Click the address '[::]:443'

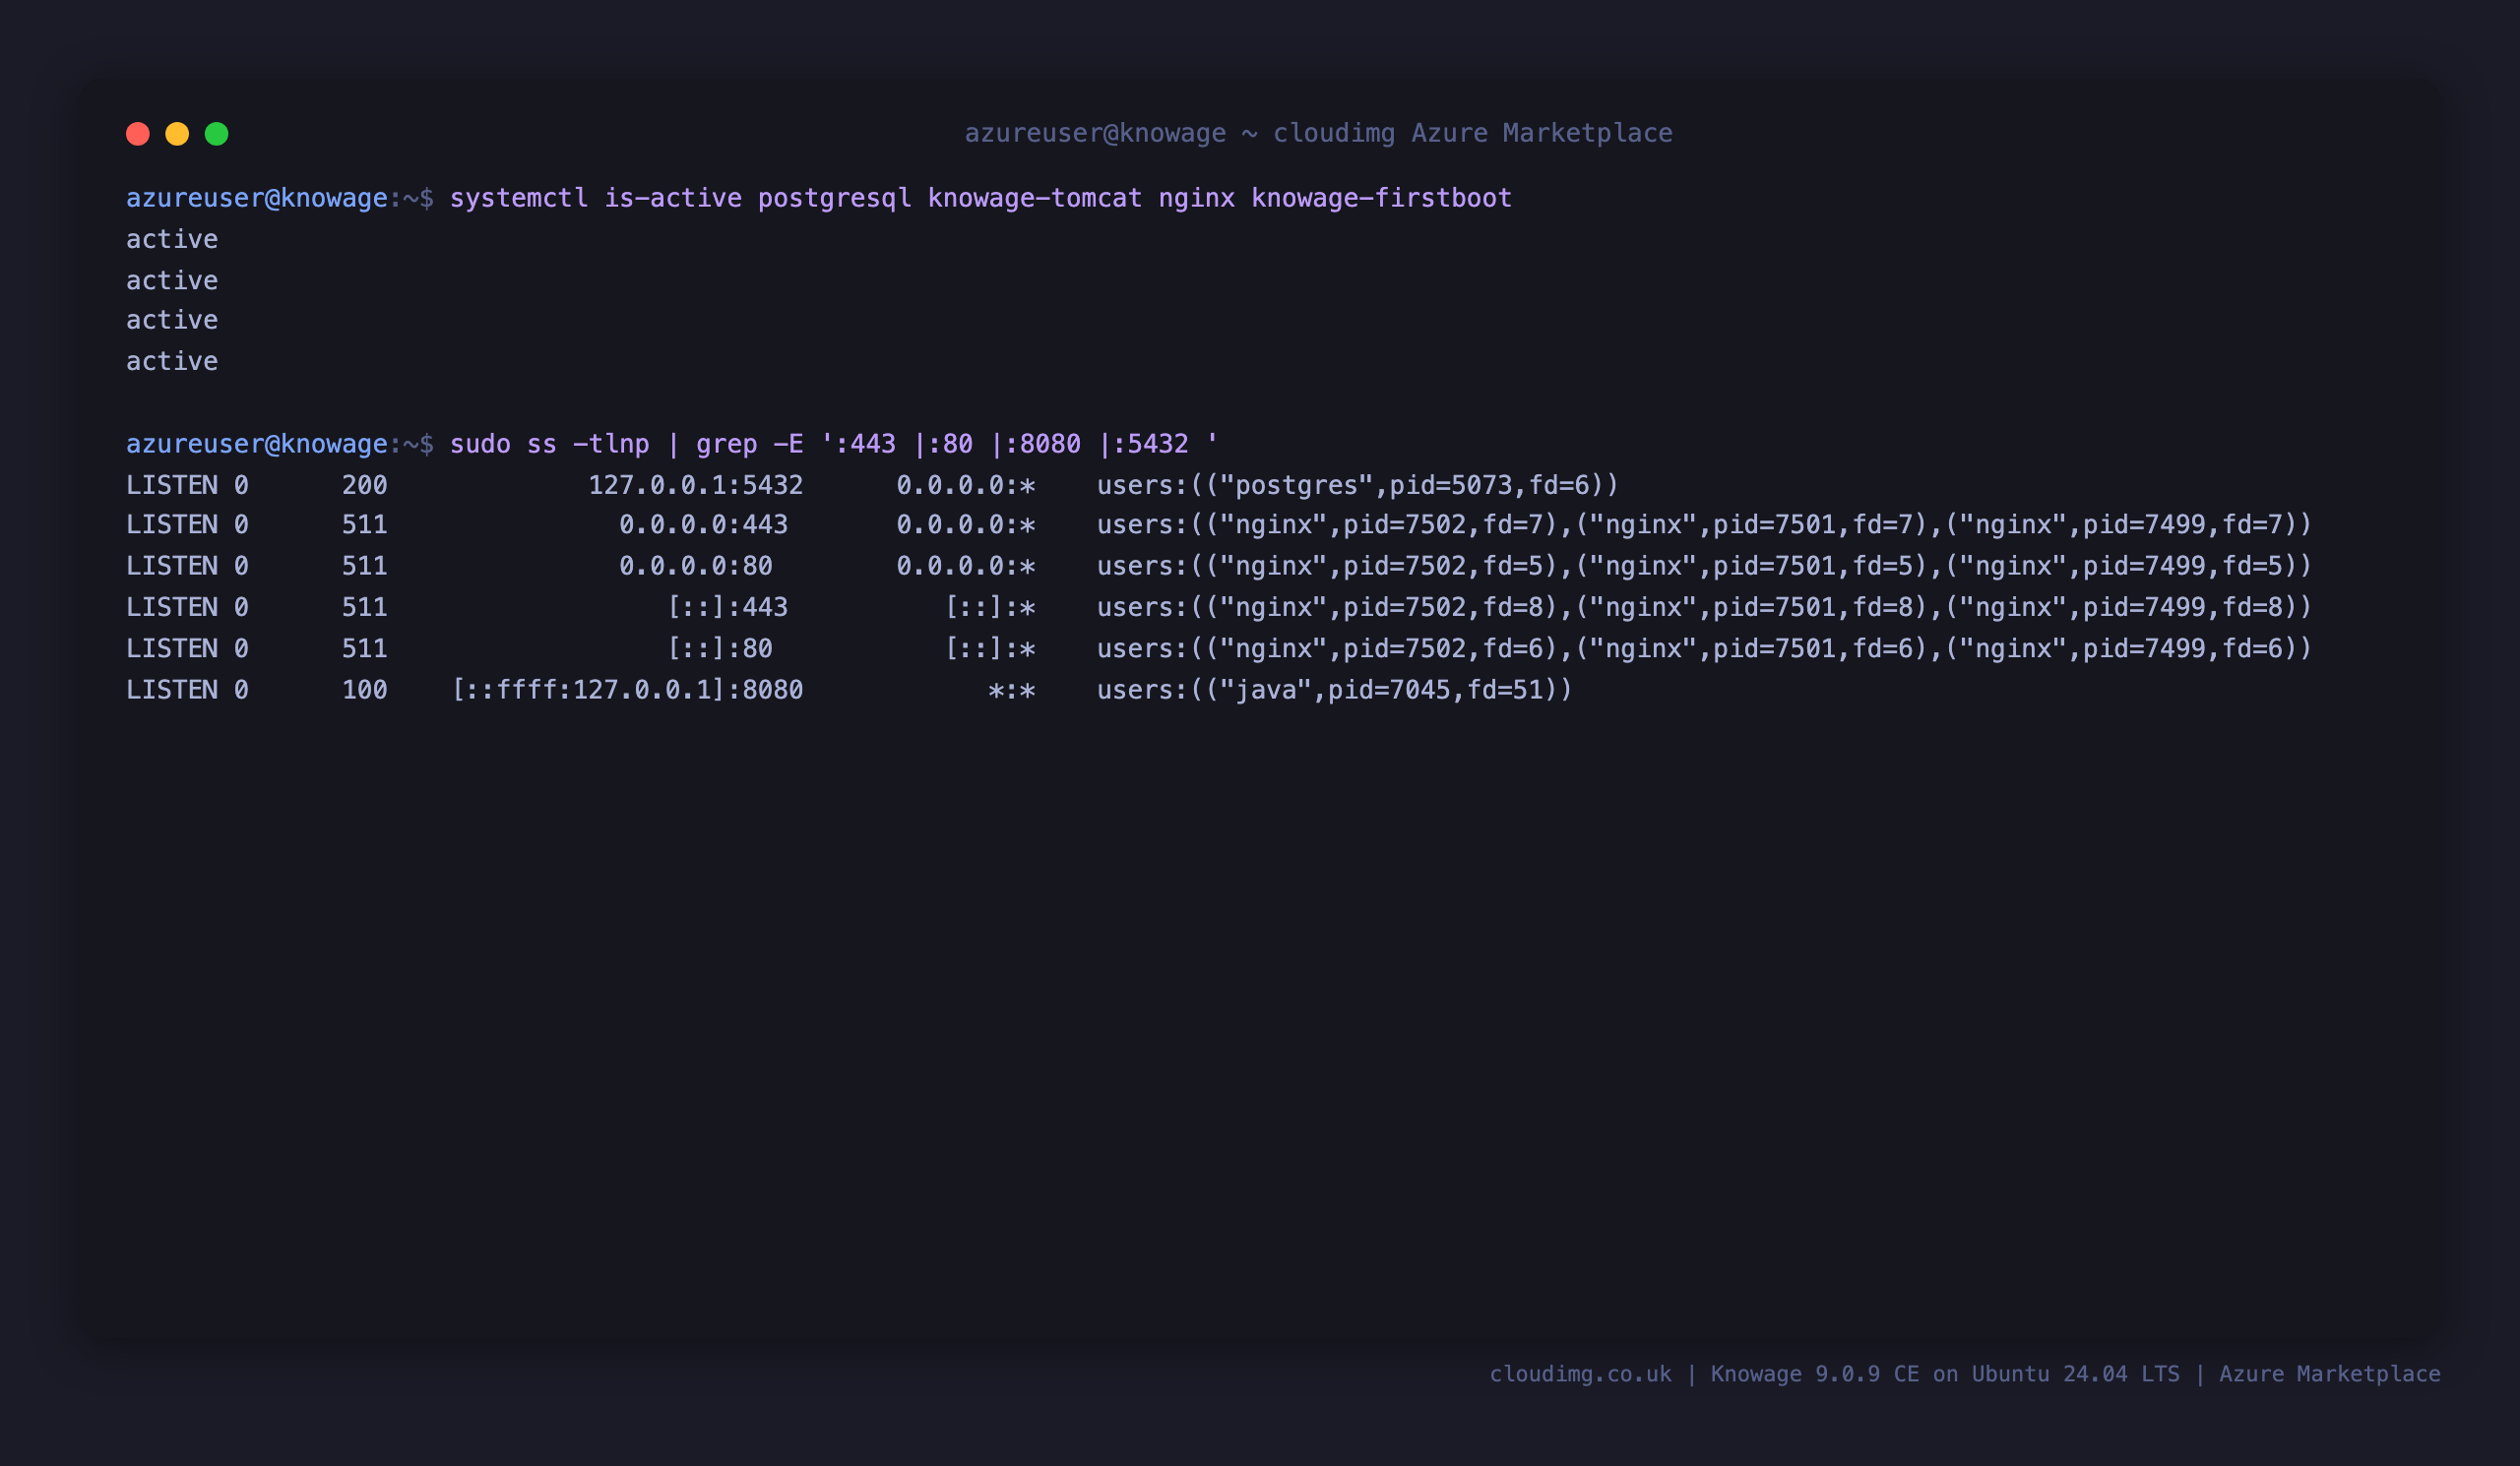pos(727,607)
